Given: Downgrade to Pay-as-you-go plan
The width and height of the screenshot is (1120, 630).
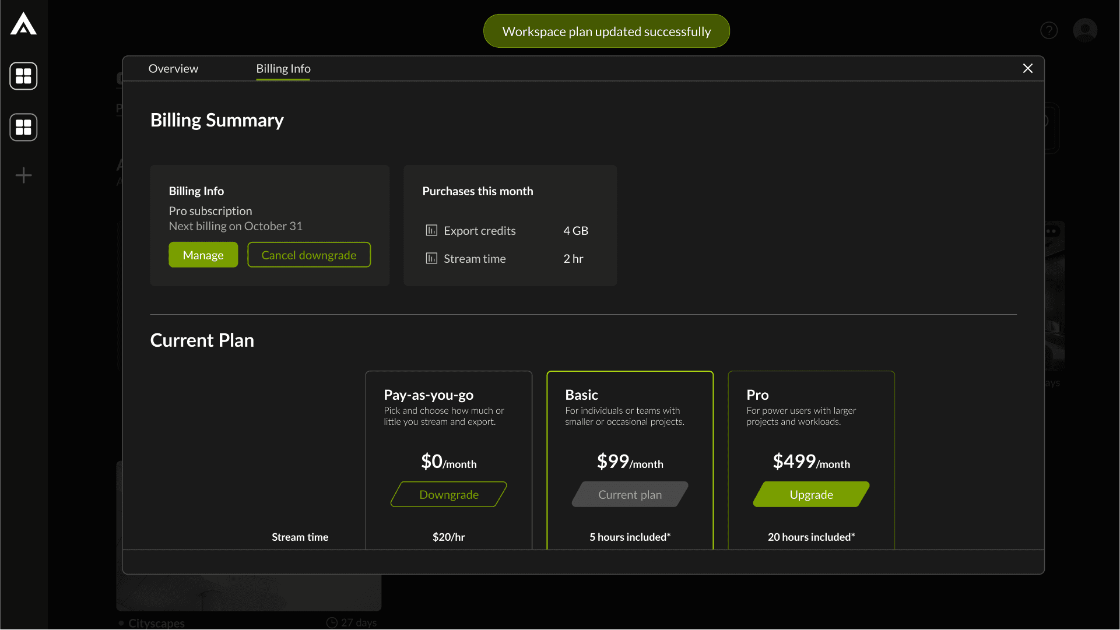Looking at the screenshot, I should pyautogui.click(x=449, y=495).
